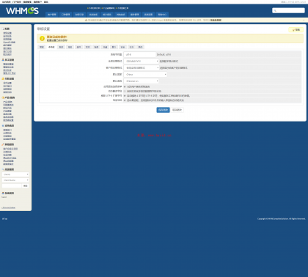This screenshot has height=277, width=308.
Task: Enable the only unchecked checkbox in the form
Action: pos(125,91)
